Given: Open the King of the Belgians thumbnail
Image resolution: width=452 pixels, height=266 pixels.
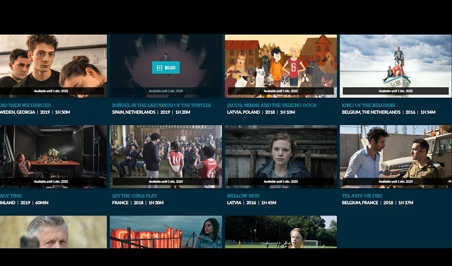Looking at the screenshot, I should 395,66.
